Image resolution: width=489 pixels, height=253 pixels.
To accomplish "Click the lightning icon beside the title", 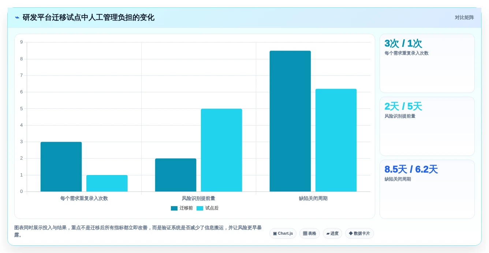I will coord(17,18).
